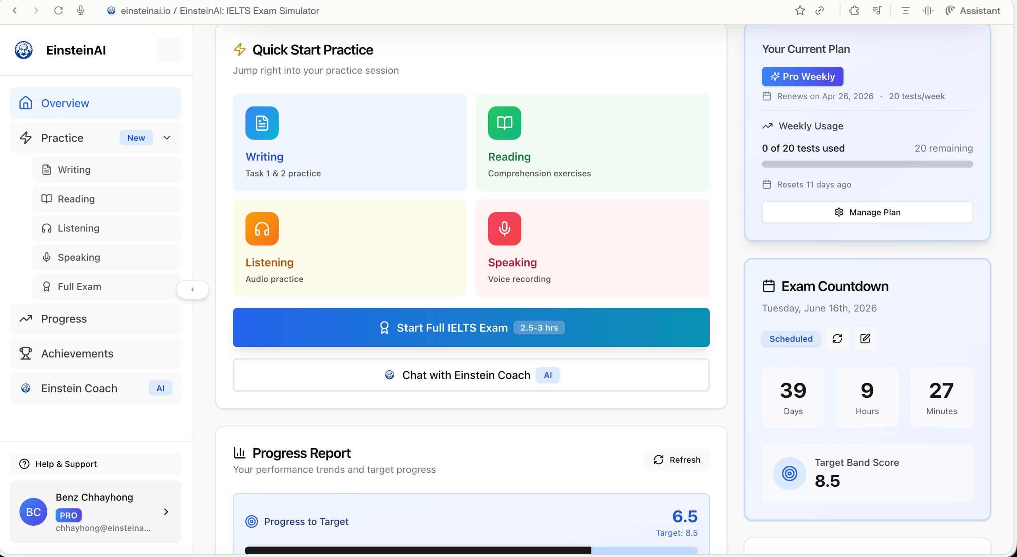Go forward using the browser forward arrow
The image size is (1017, 557).
pyautogui.click(x=36, y=11)
